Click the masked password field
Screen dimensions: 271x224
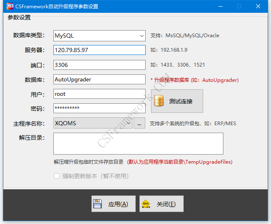[99, 108]
